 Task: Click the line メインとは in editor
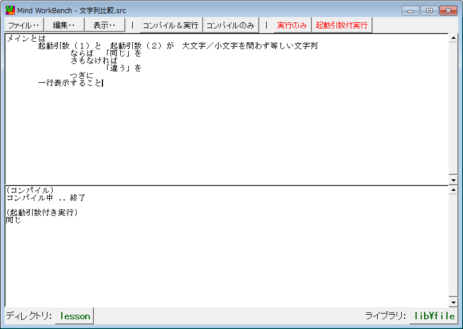pos(26,38)
